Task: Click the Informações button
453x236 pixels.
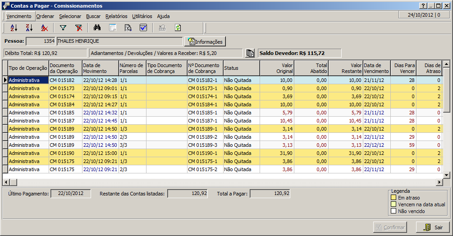Action: pos(205,41)
